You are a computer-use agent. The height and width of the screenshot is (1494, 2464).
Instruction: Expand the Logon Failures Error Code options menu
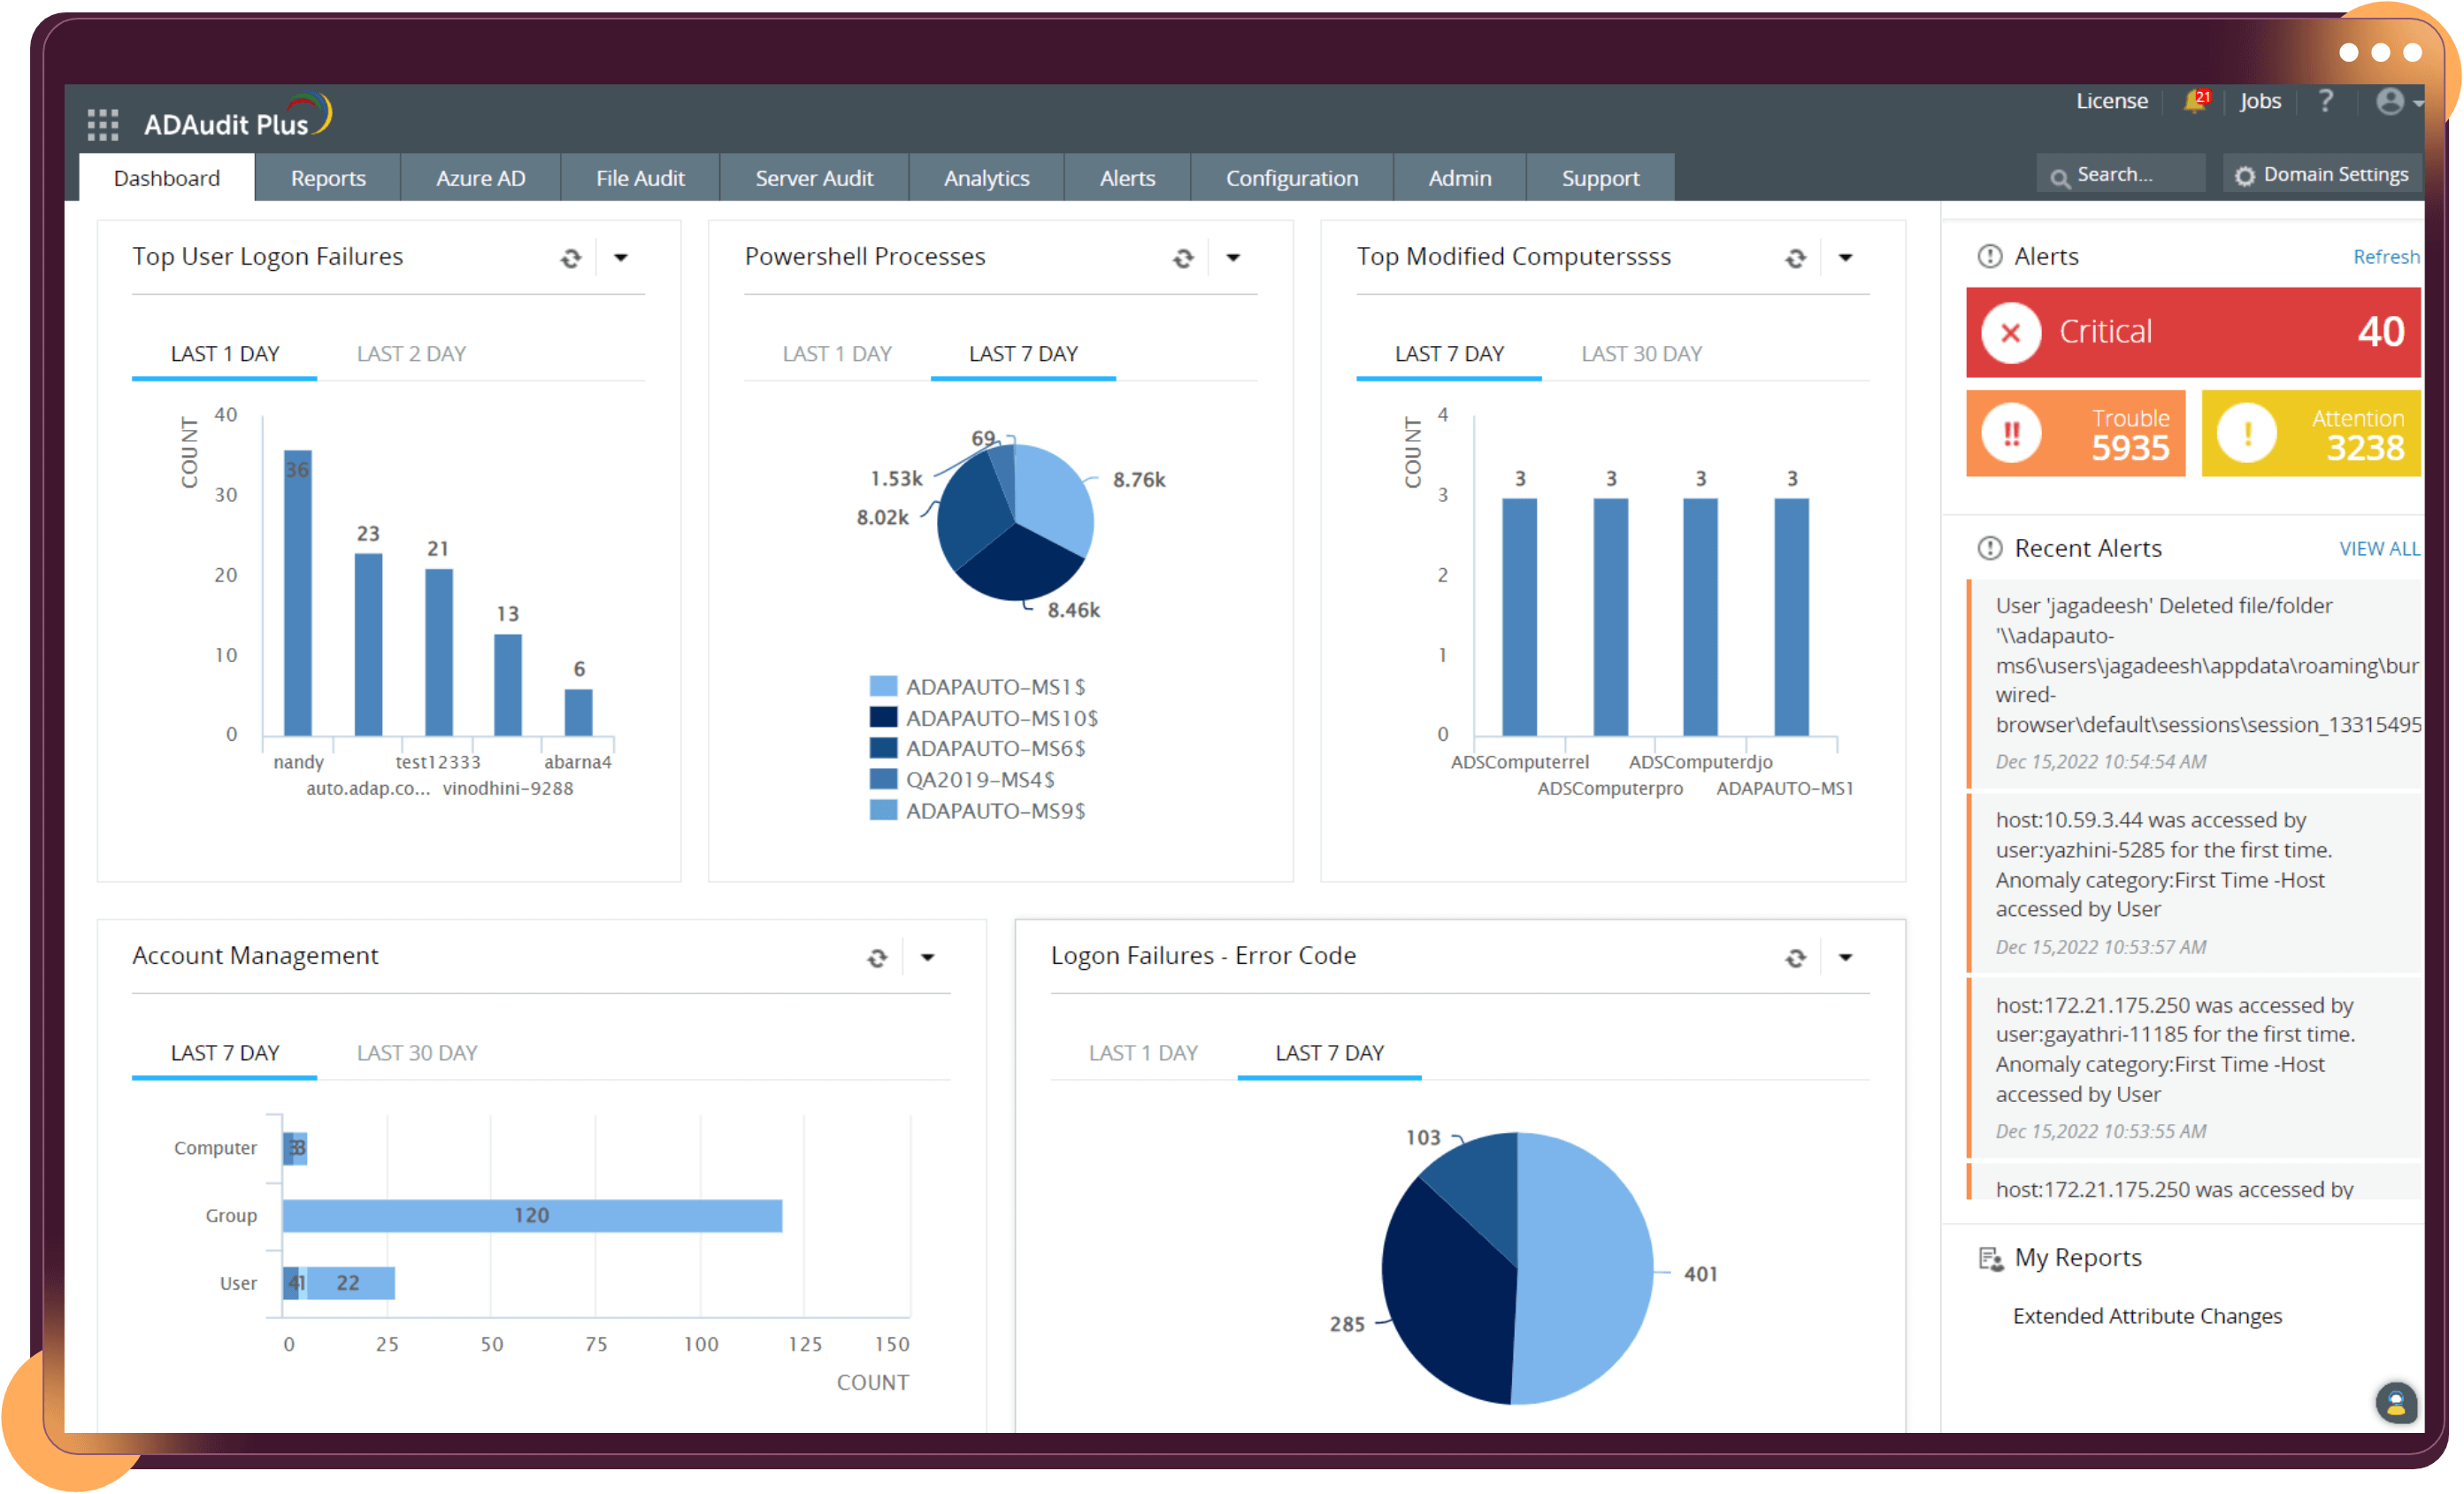pyautogui.click(x=1846, y=958)
